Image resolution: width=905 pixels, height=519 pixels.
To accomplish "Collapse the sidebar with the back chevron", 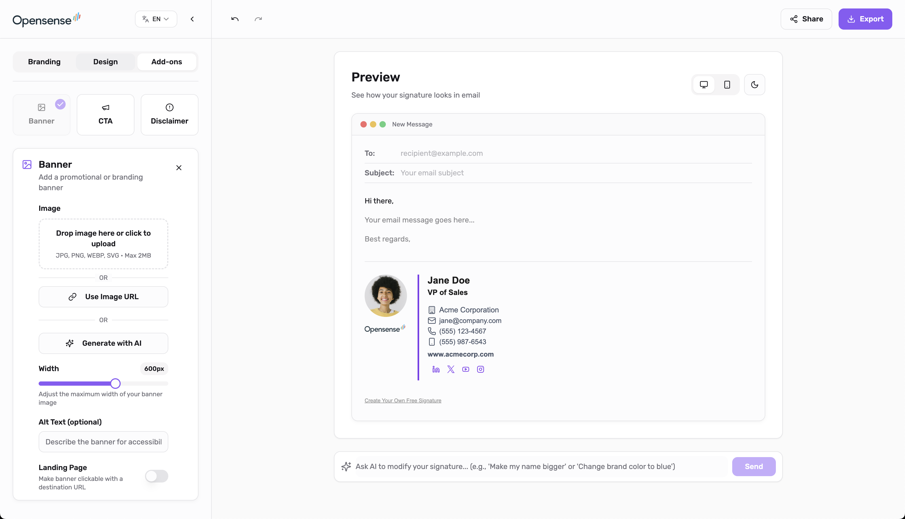I will click(x=192, y=19).
